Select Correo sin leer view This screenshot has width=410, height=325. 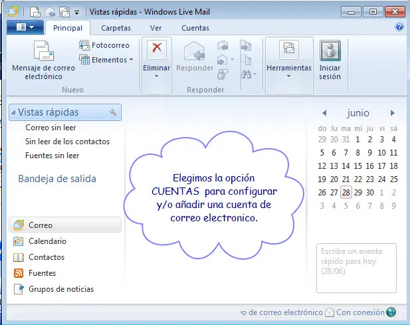click(51, 128)
